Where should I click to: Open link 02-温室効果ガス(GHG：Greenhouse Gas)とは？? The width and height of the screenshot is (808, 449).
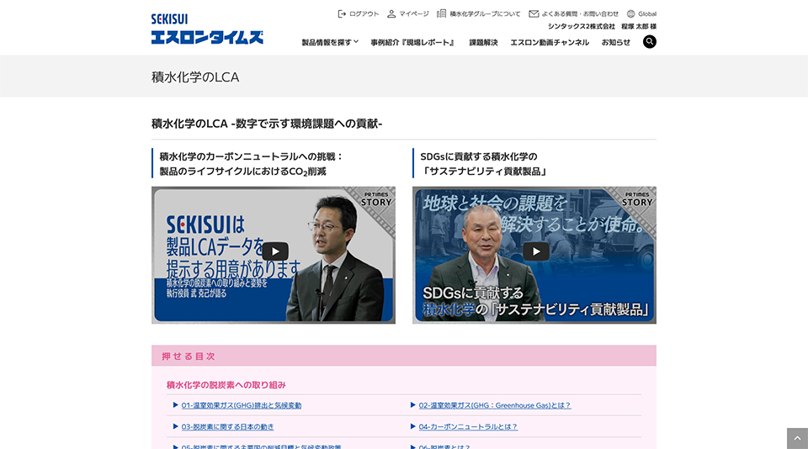tap(495, 406)
